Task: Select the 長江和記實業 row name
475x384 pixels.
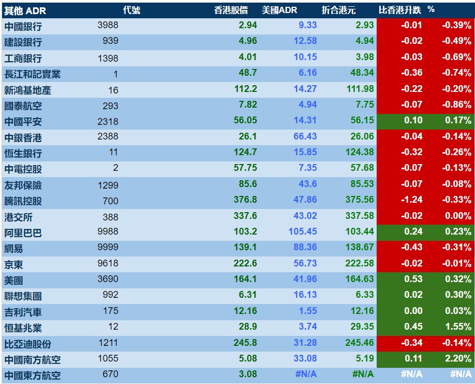Action: click(x=32, y=74)
